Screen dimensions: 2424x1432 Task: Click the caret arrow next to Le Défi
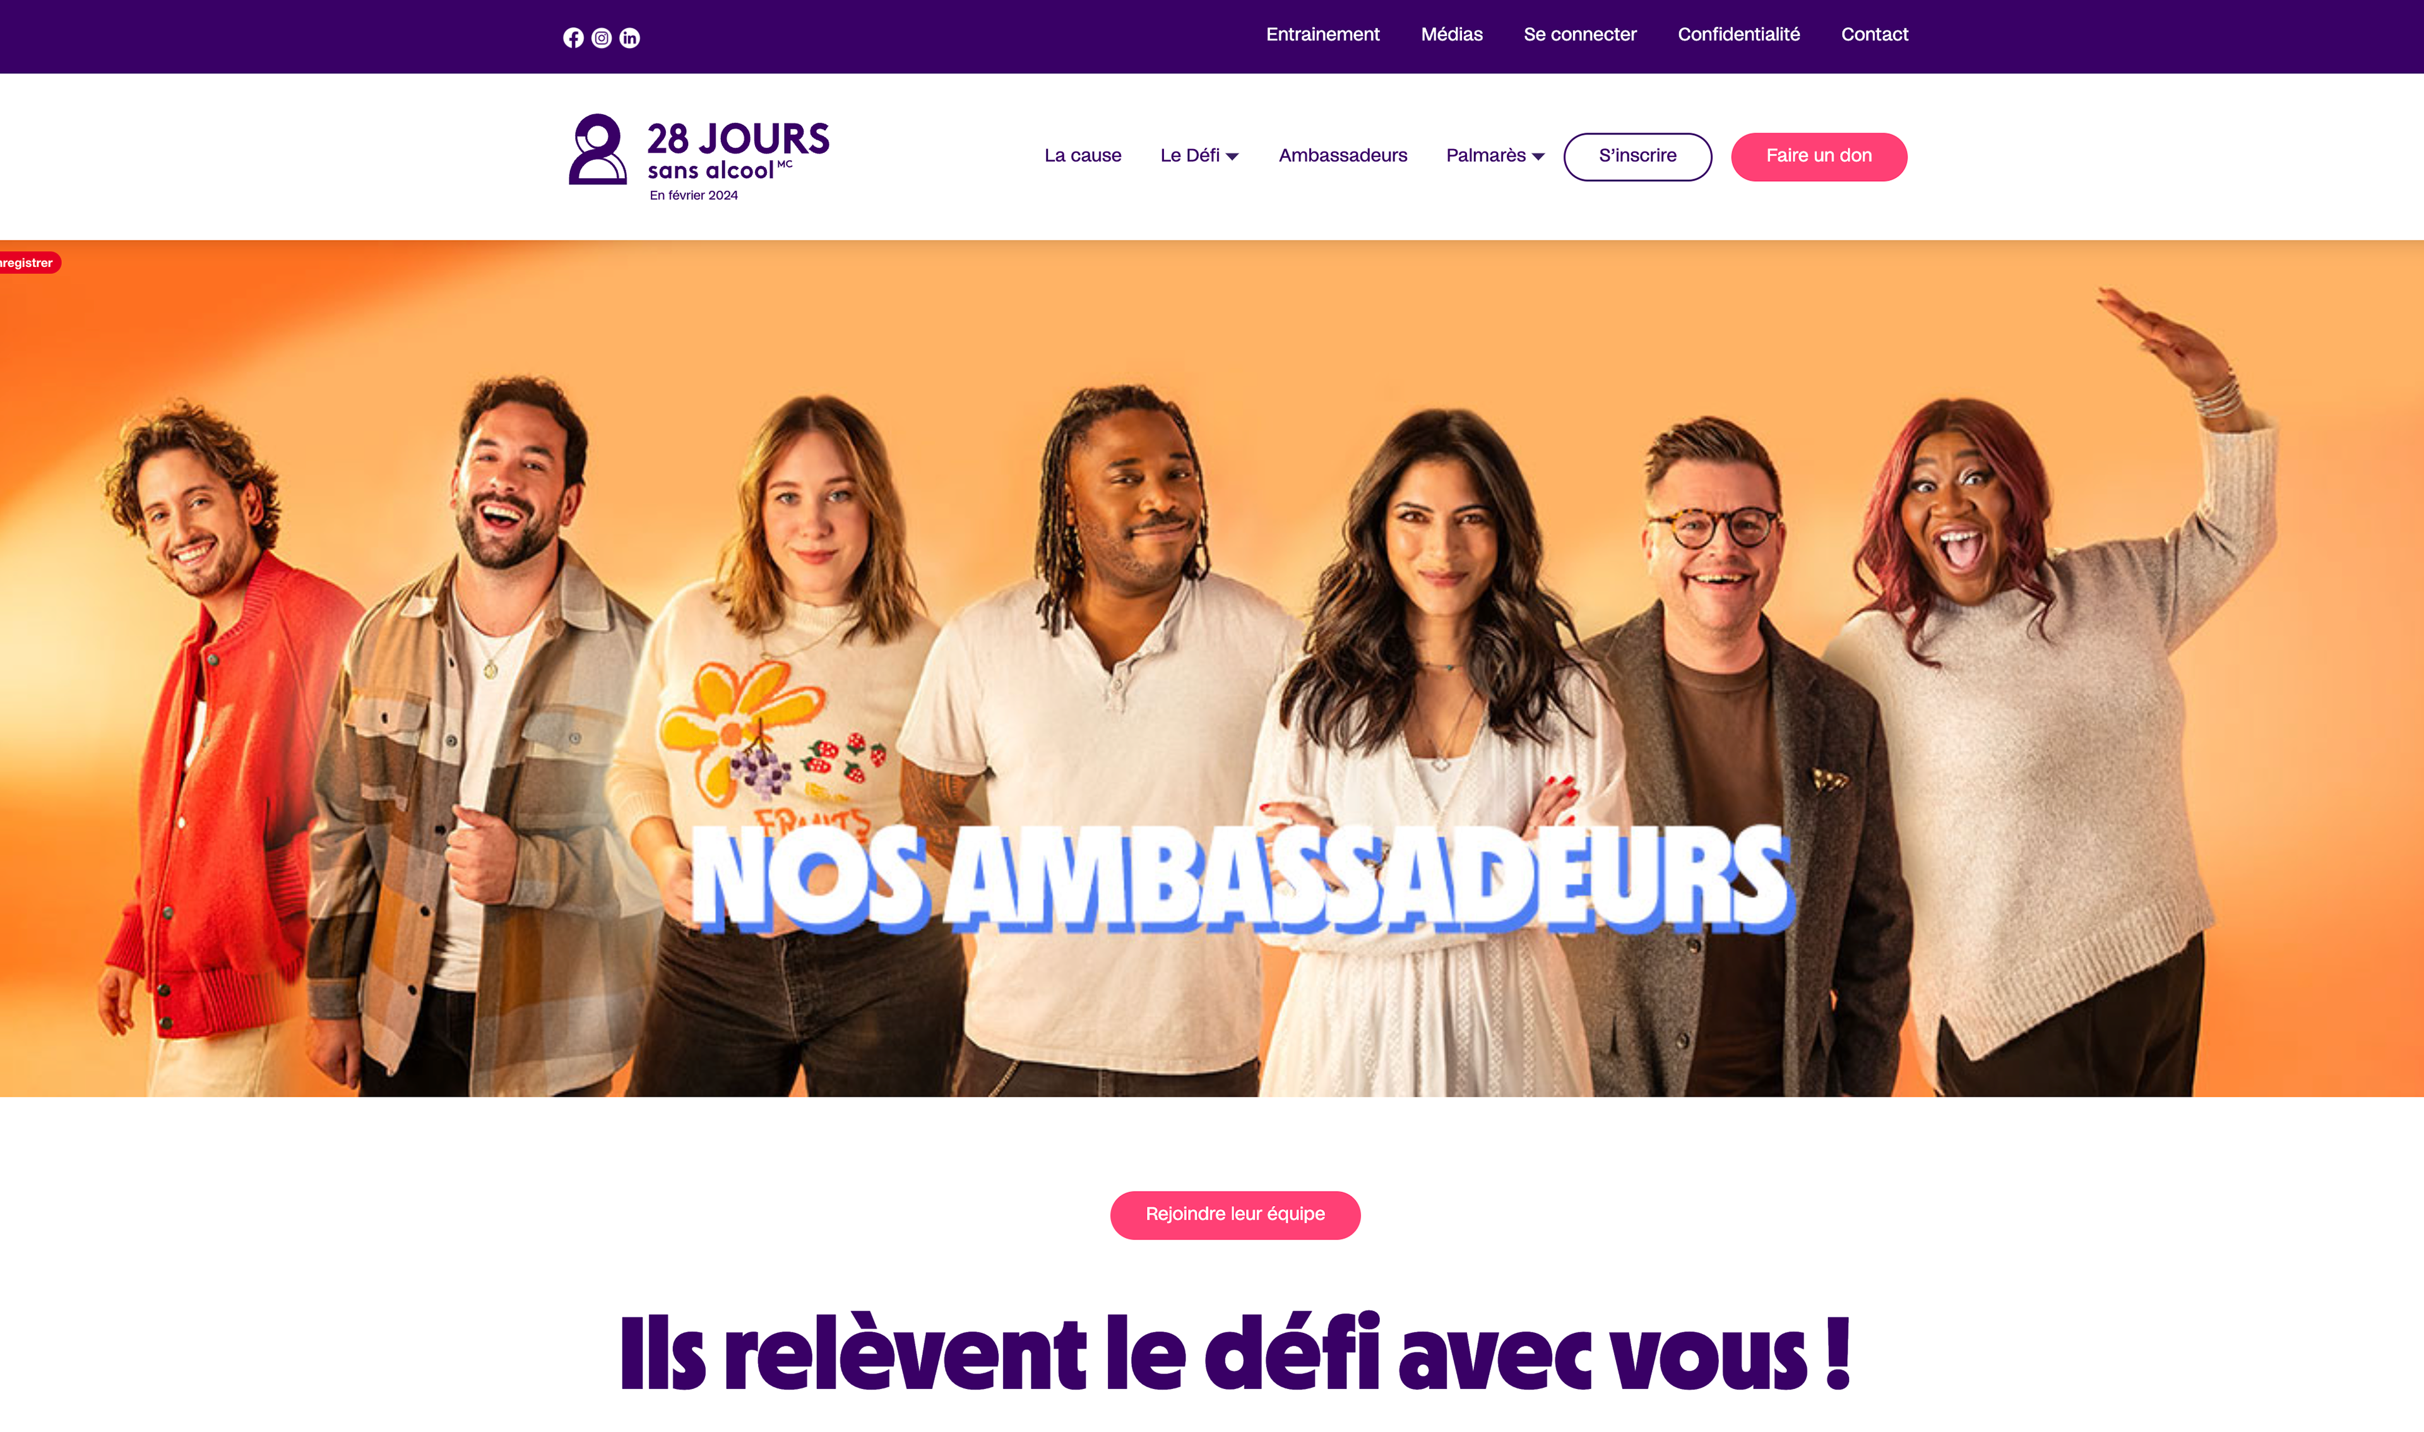1232,157
